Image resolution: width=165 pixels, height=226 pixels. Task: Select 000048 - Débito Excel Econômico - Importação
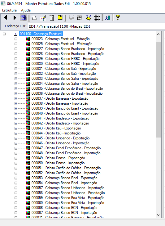(66, 153)
